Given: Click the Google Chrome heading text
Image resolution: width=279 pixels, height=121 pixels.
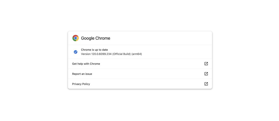Looking at the screenshot, I should pos(96,38).
